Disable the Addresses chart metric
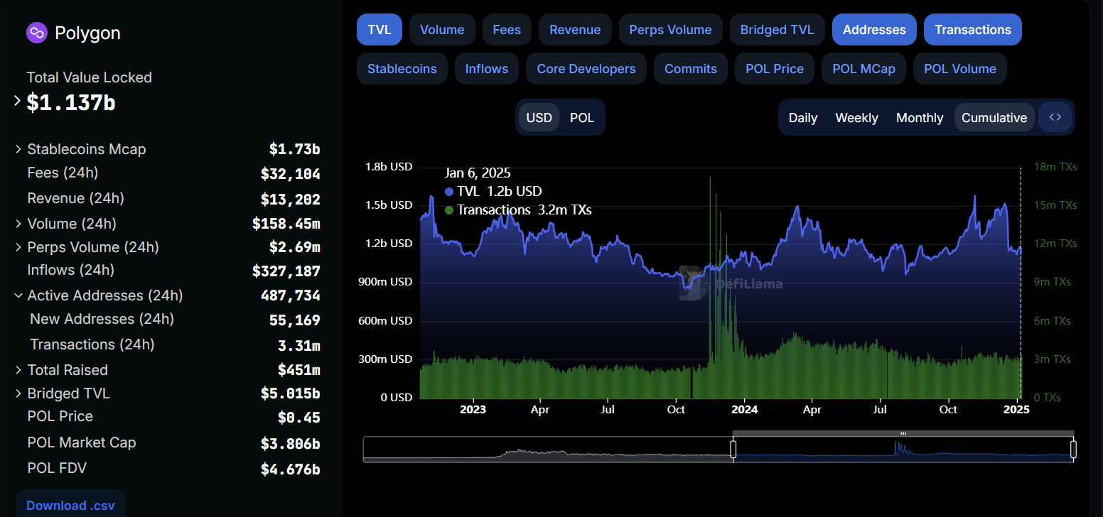This screenshot has height=517, width=1103. coord(874,30)
